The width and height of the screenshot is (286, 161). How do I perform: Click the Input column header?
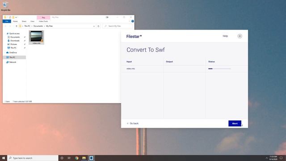coord(129,62)
